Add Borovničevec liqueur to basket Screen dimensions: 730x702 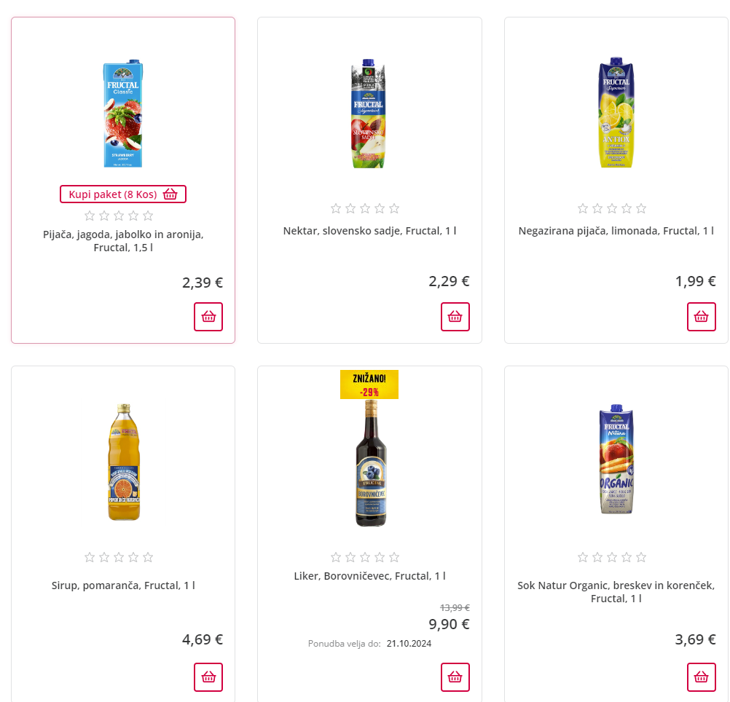coord(455,677)
